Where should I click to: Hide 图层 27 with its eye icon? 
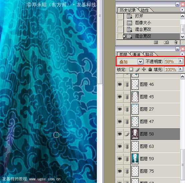click(120, 109)
